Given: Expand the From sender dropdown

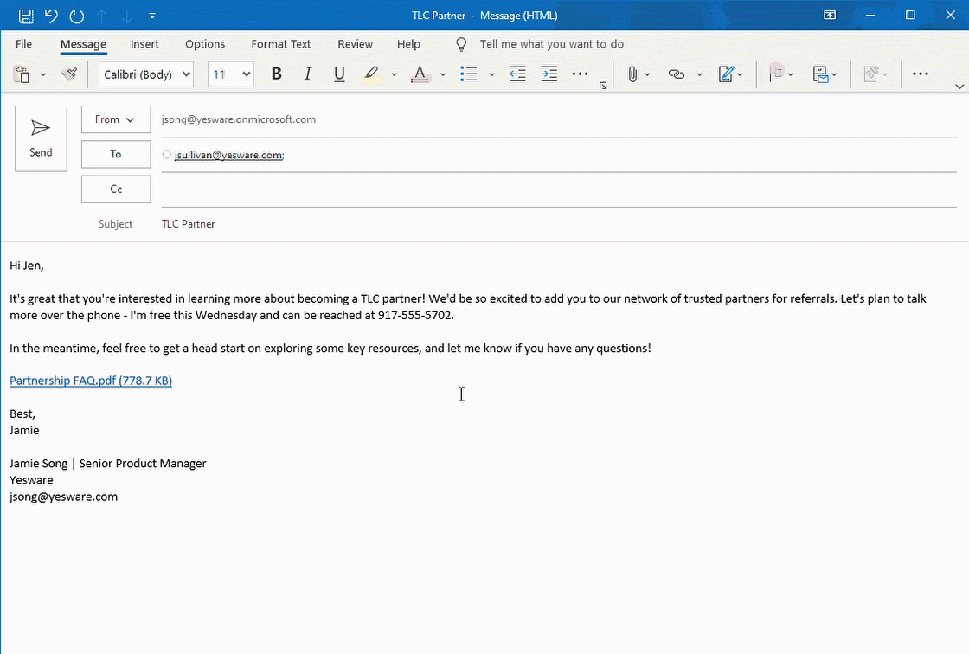Looking at the screenshot, I should pos(116,119).
